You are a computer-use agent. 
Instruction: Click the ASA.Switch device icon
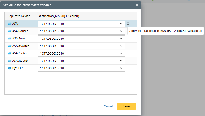pyautogui.click(x=10, y=39)
